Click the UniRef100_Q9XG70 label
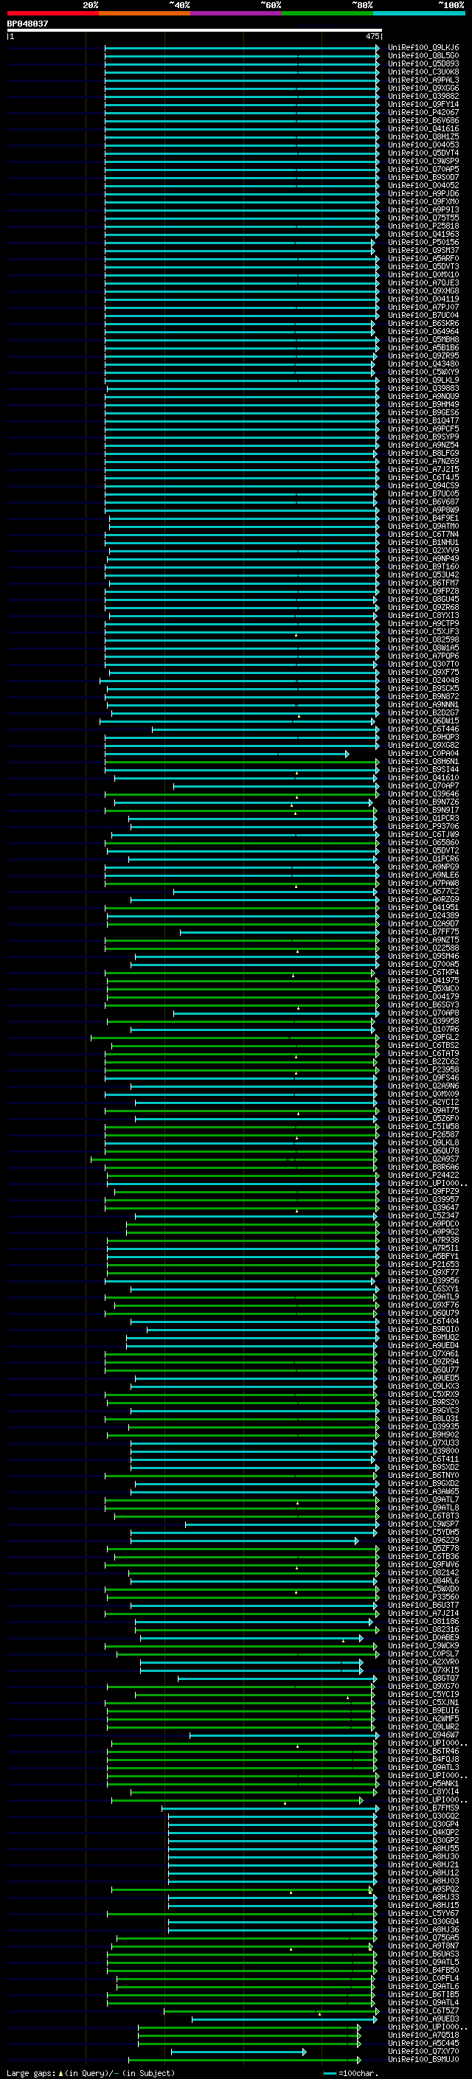This screenshot has width=472, height=2079. [423, 1686]
